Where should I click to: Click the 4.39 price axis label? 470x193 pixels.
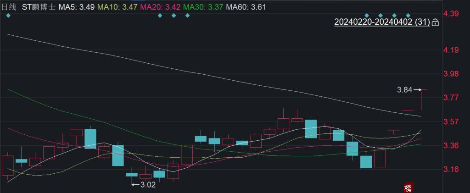click(x=451, y=13)
